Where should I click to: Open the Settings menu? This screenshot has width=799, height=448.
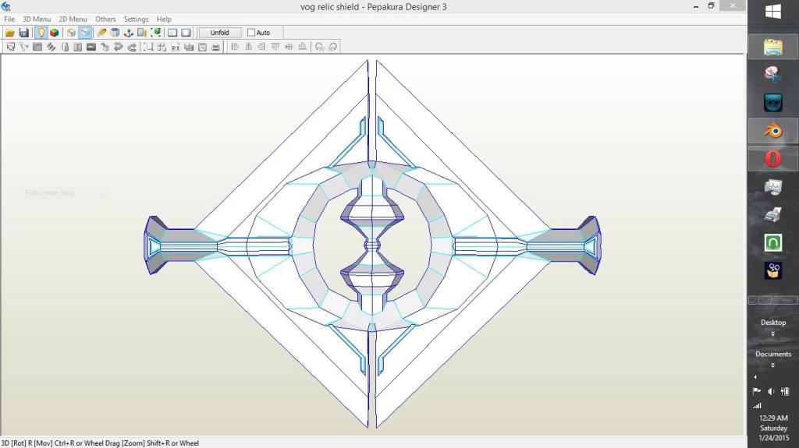pyautogui.click(x=136, y=19)
